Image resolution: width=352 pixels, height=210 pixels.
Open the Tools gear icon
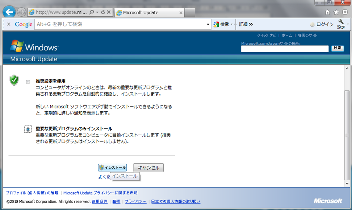pyautogui.click(x=345, y=12)
